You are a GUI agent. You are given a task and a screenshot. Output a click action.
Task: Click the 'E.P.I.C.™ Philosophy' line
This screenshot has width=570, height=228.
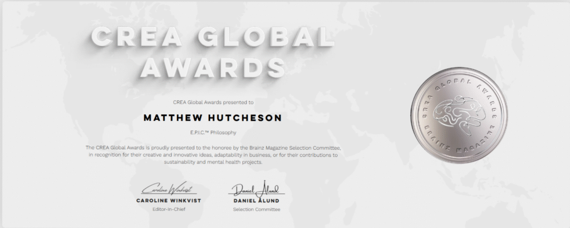pos(213,133)
